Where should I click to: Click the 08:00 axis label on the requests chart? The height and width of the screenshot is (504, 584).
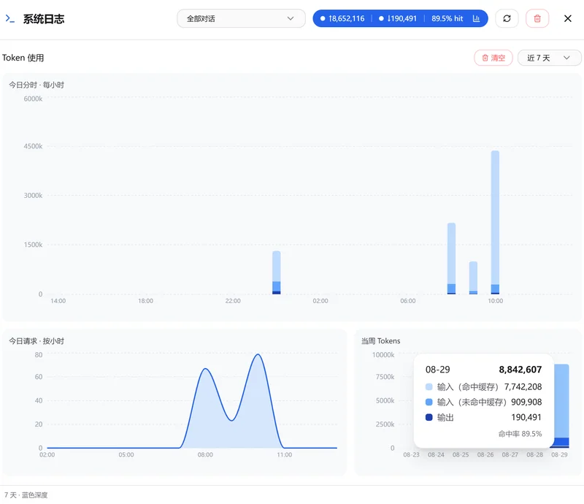(x=205, y=455)
